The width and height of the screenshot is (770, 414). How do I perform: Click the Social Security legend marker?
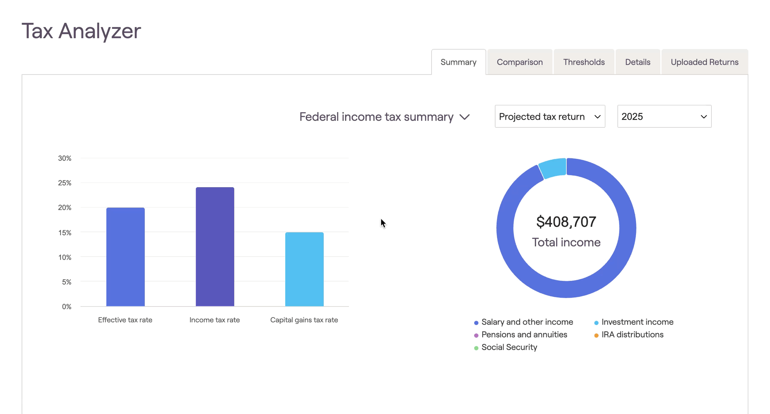click(476, 348)
